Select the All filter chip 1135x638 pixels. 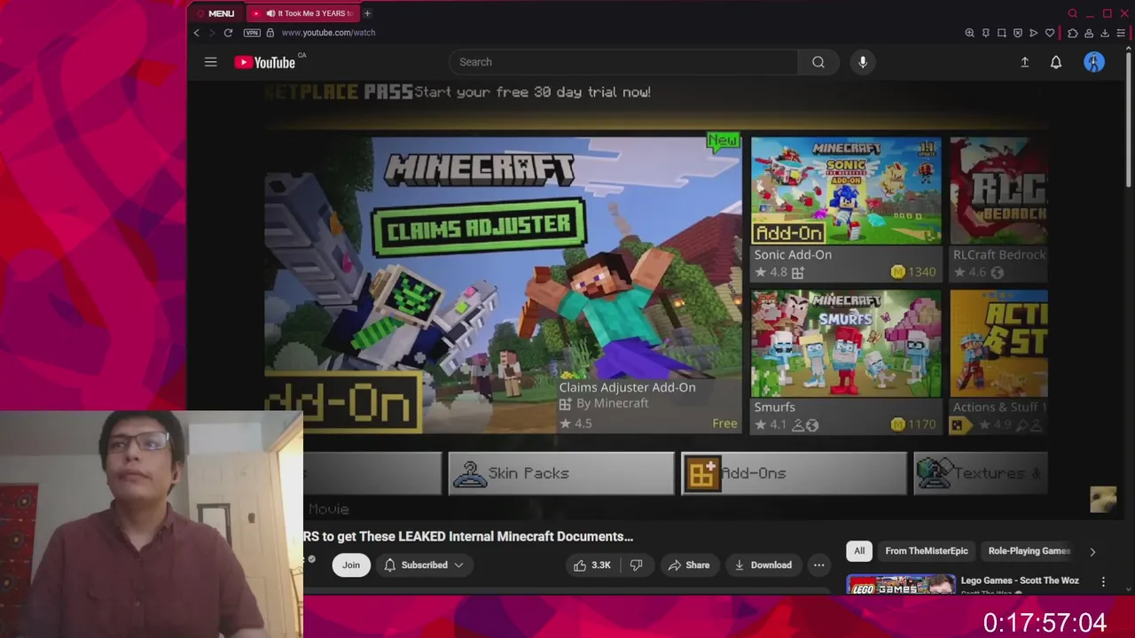tap(859, 551)
